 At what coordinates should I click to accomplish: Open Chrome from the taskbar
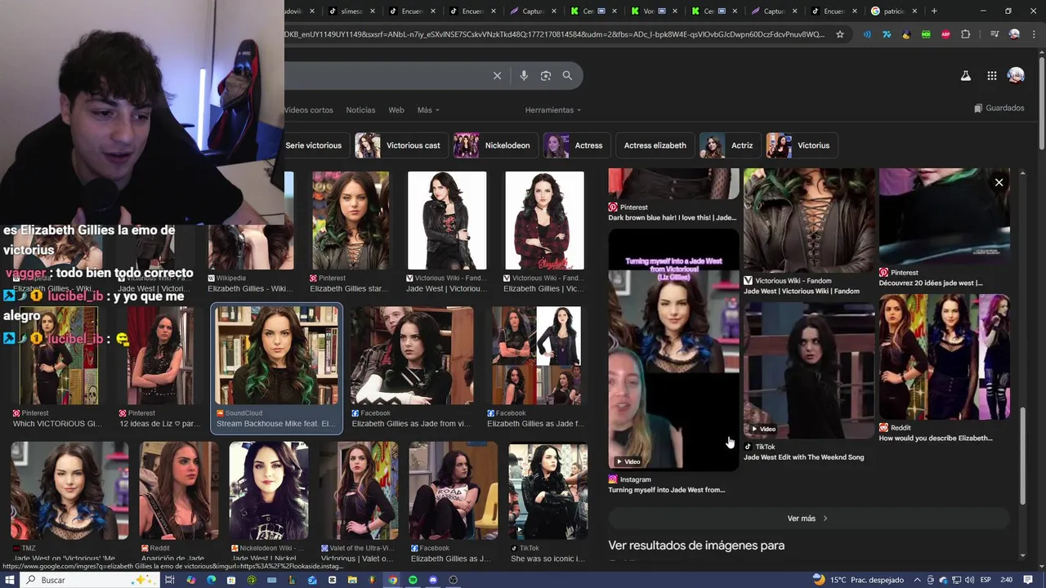click(392, 580)
